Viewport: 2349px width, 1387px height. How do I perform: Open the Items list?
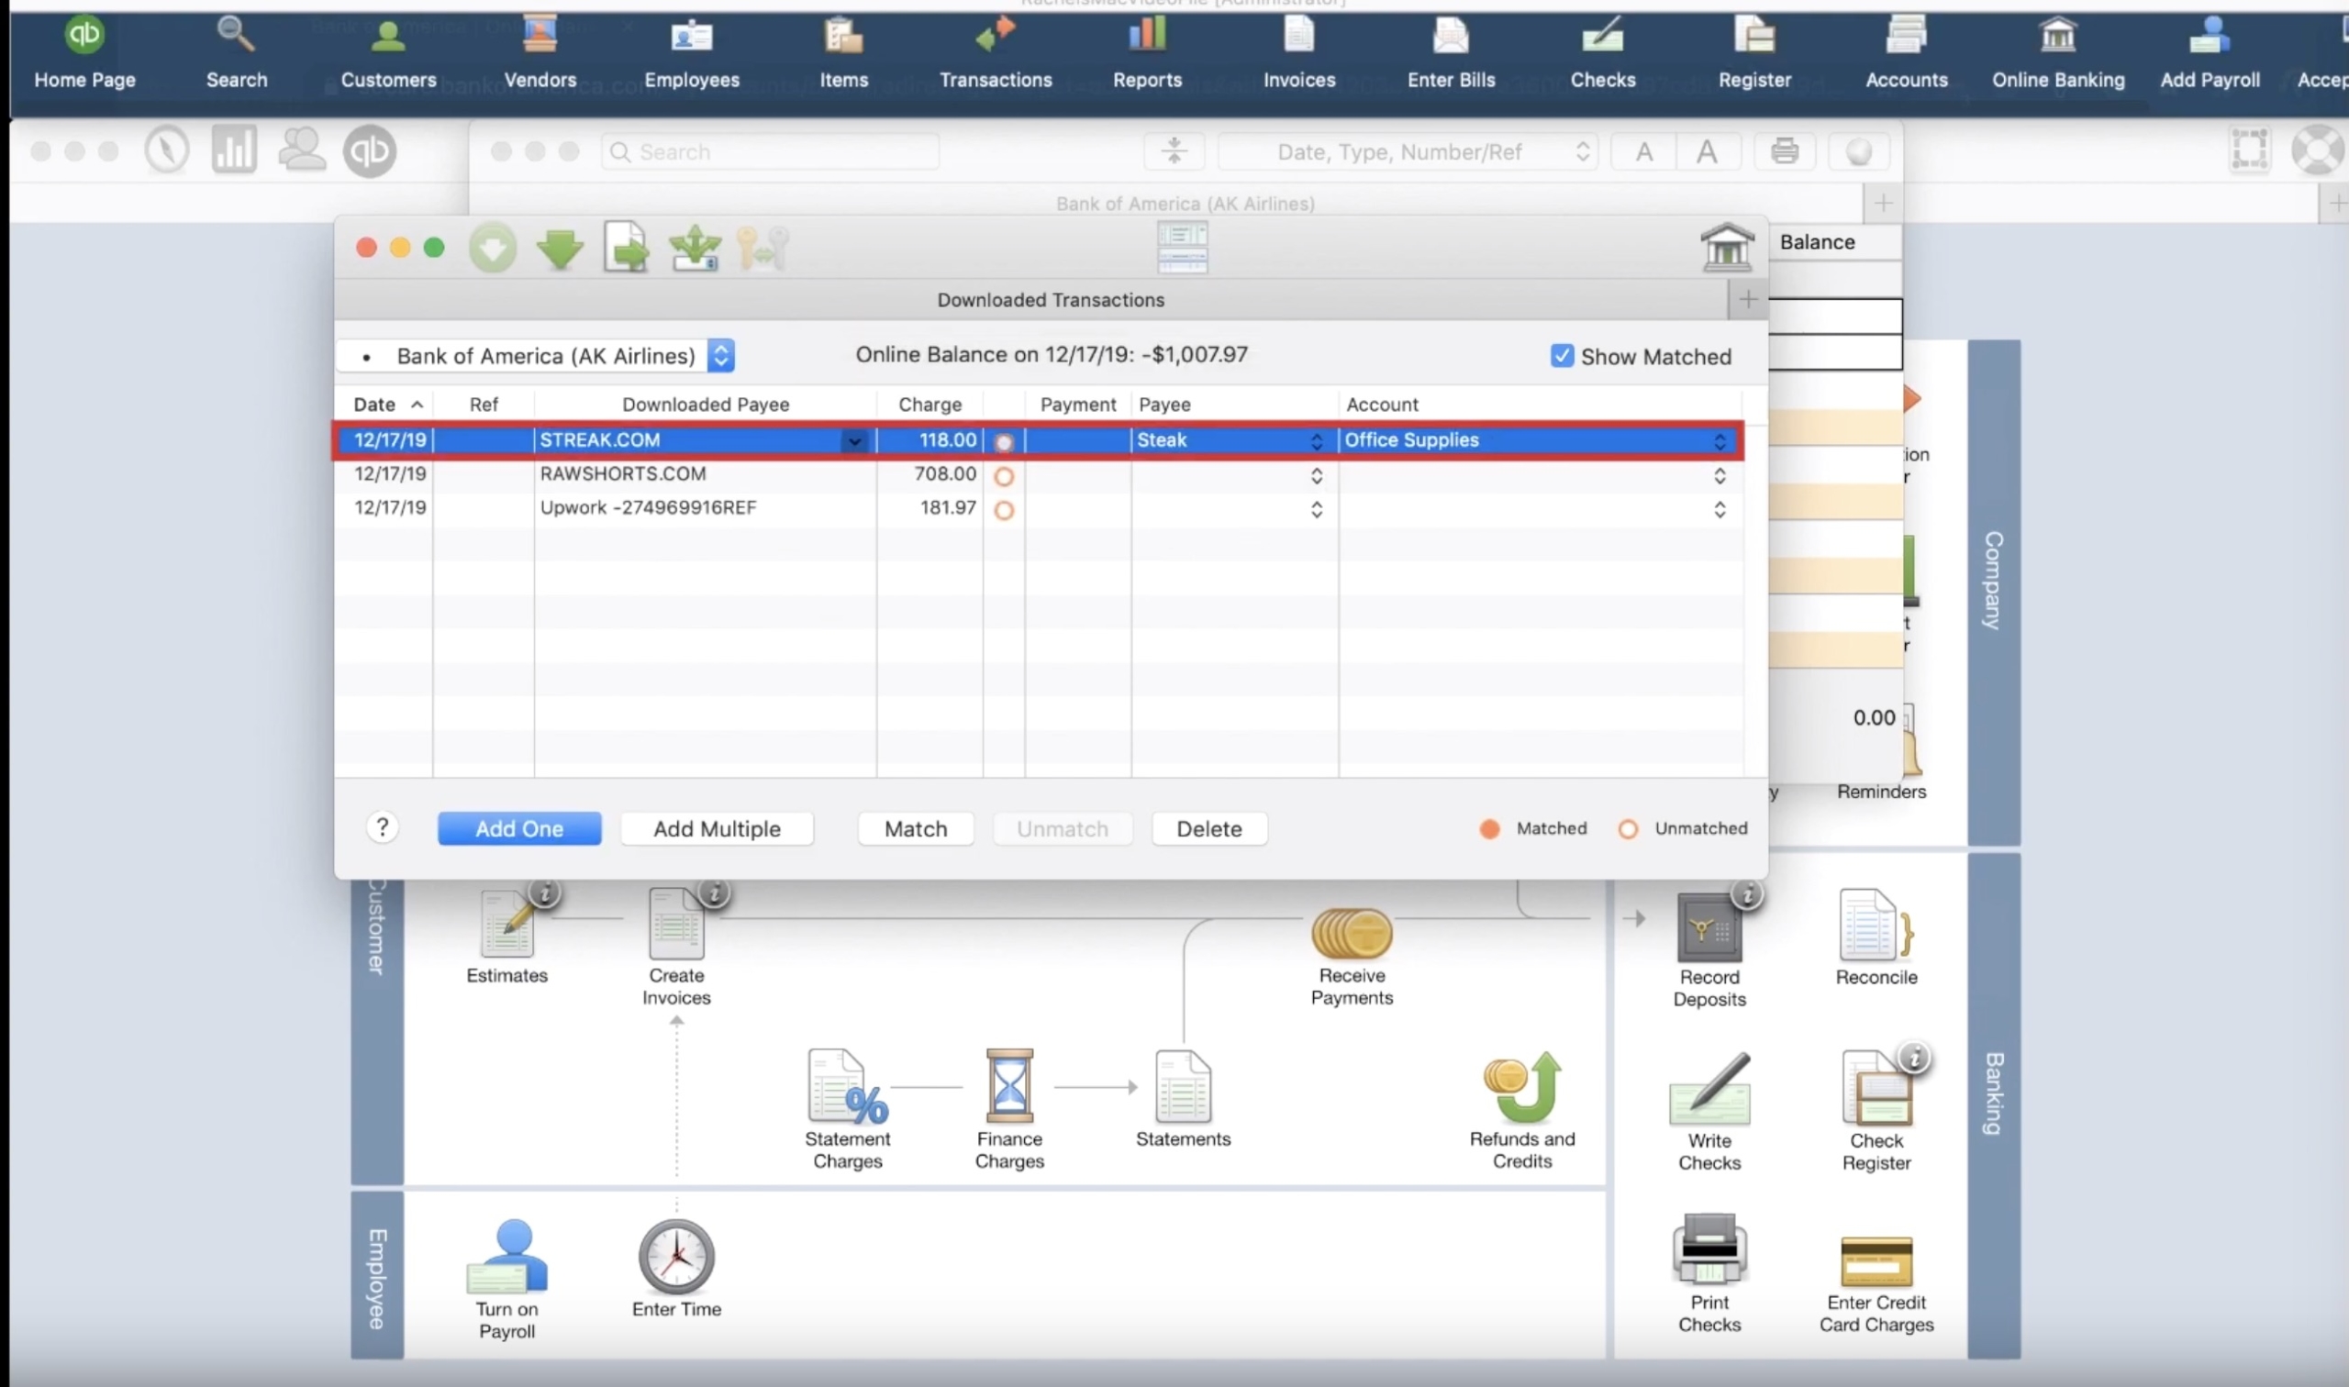(843, 51)
